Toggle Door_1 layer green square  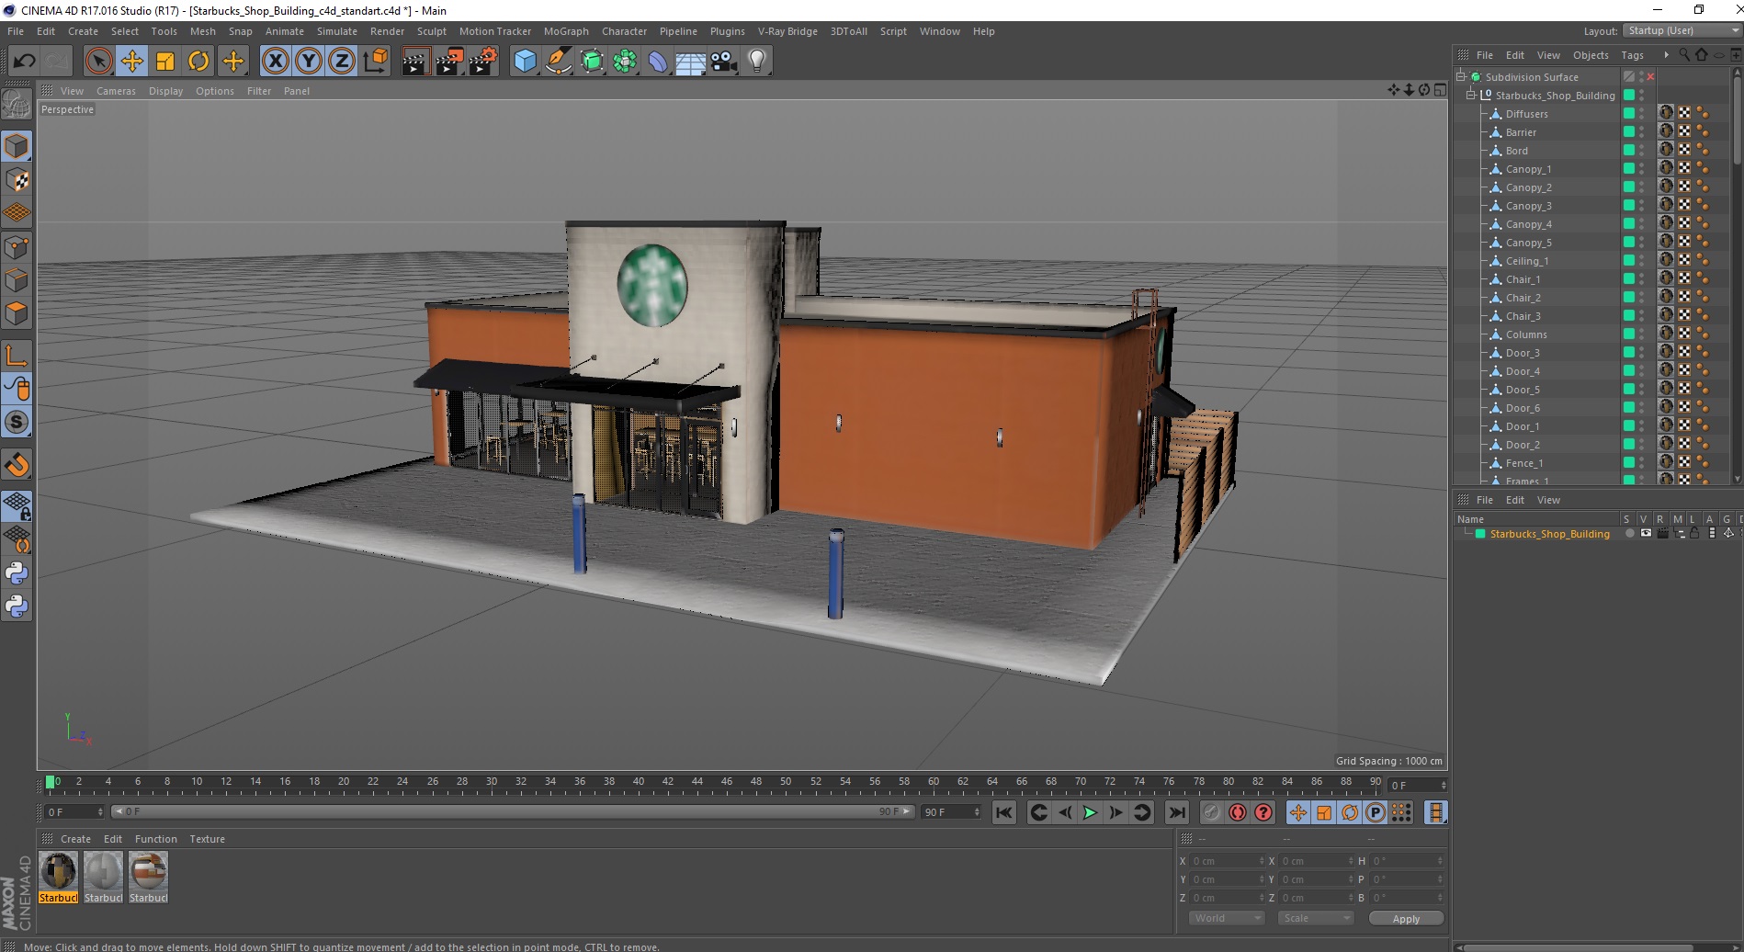1629,425
